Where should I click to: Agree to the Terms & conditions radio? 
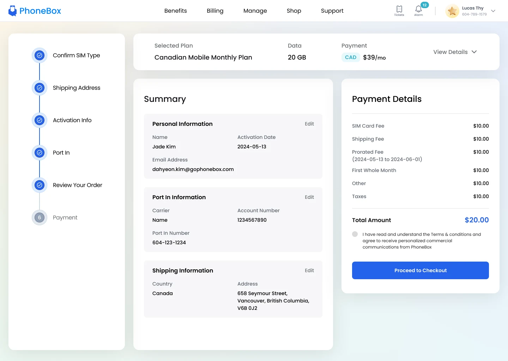click(355, 234)
